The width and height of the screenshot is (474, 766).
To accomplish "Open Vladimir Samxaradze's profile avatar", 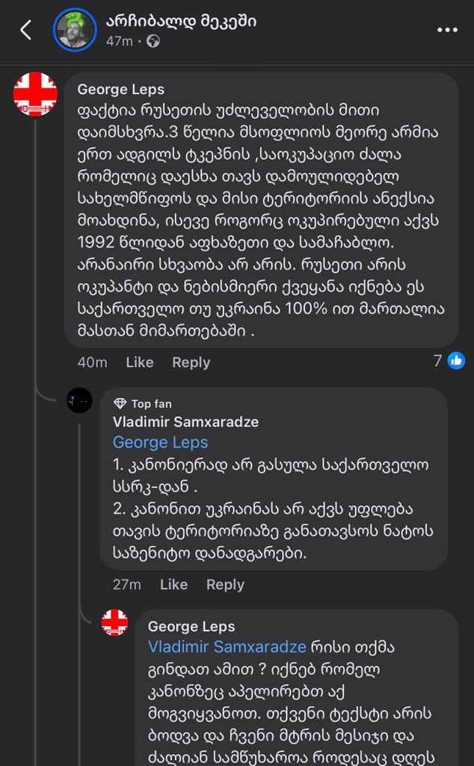I will click(x=79, y=400).
